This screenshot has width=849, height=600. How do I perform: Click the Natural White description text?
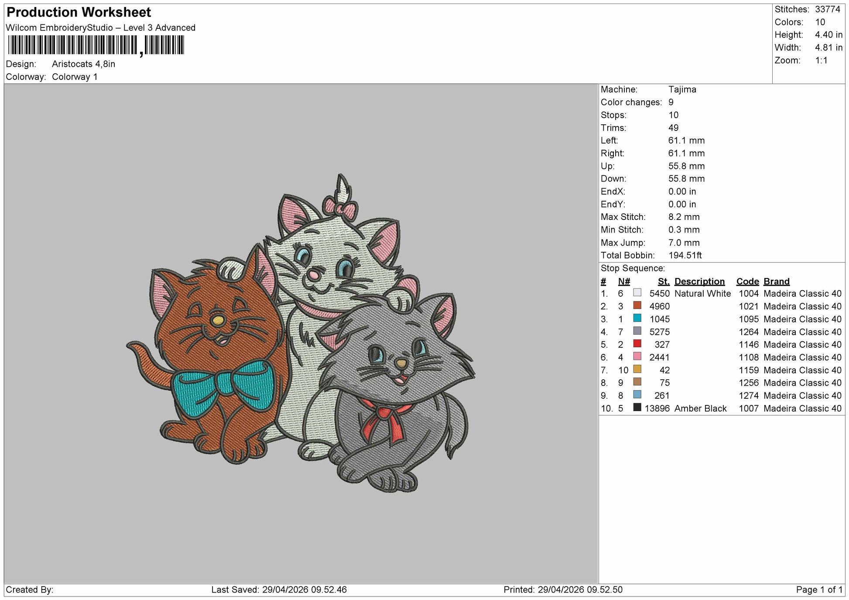pos(702,294)
